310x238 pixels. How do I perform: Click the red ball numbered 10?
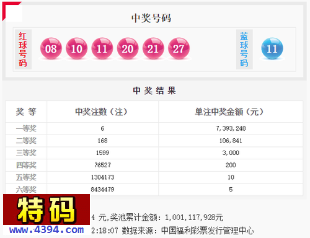pos(76,48)
